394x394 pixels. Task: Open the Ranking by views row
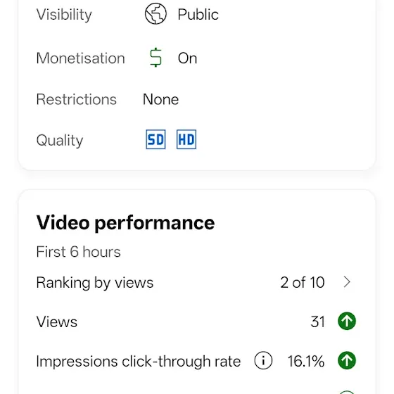pyautogui.click(x=197, y=282)
